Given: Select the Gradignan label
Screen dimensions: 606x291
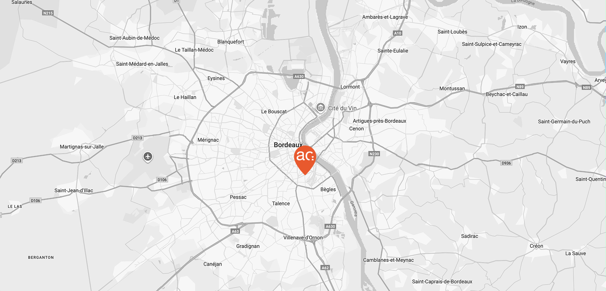Looking at the screenshot, I should point(248,246).
